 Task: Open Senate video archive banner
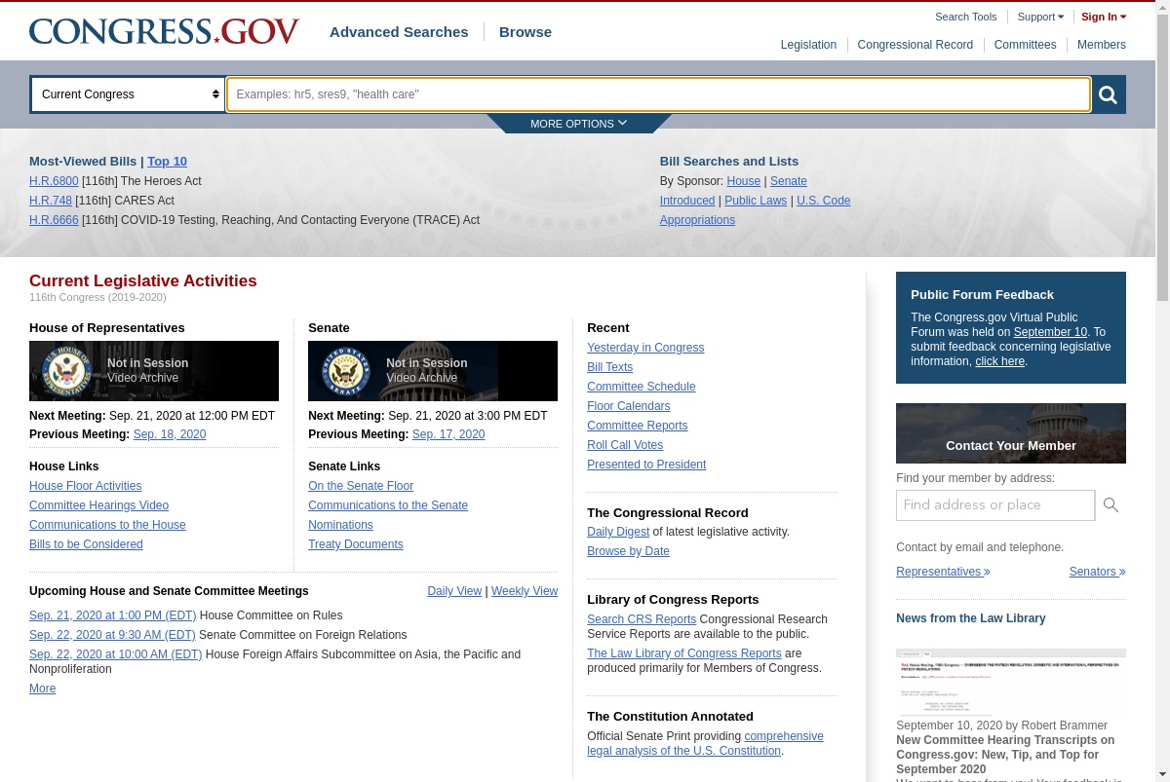[433, 371]
